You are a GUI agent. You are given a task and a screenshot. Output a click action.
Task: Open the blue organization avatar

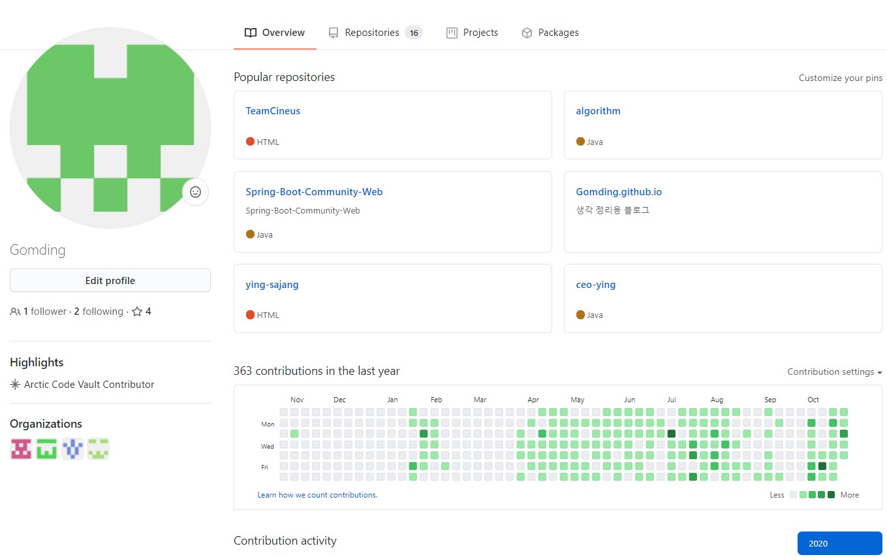coord(72,449)
